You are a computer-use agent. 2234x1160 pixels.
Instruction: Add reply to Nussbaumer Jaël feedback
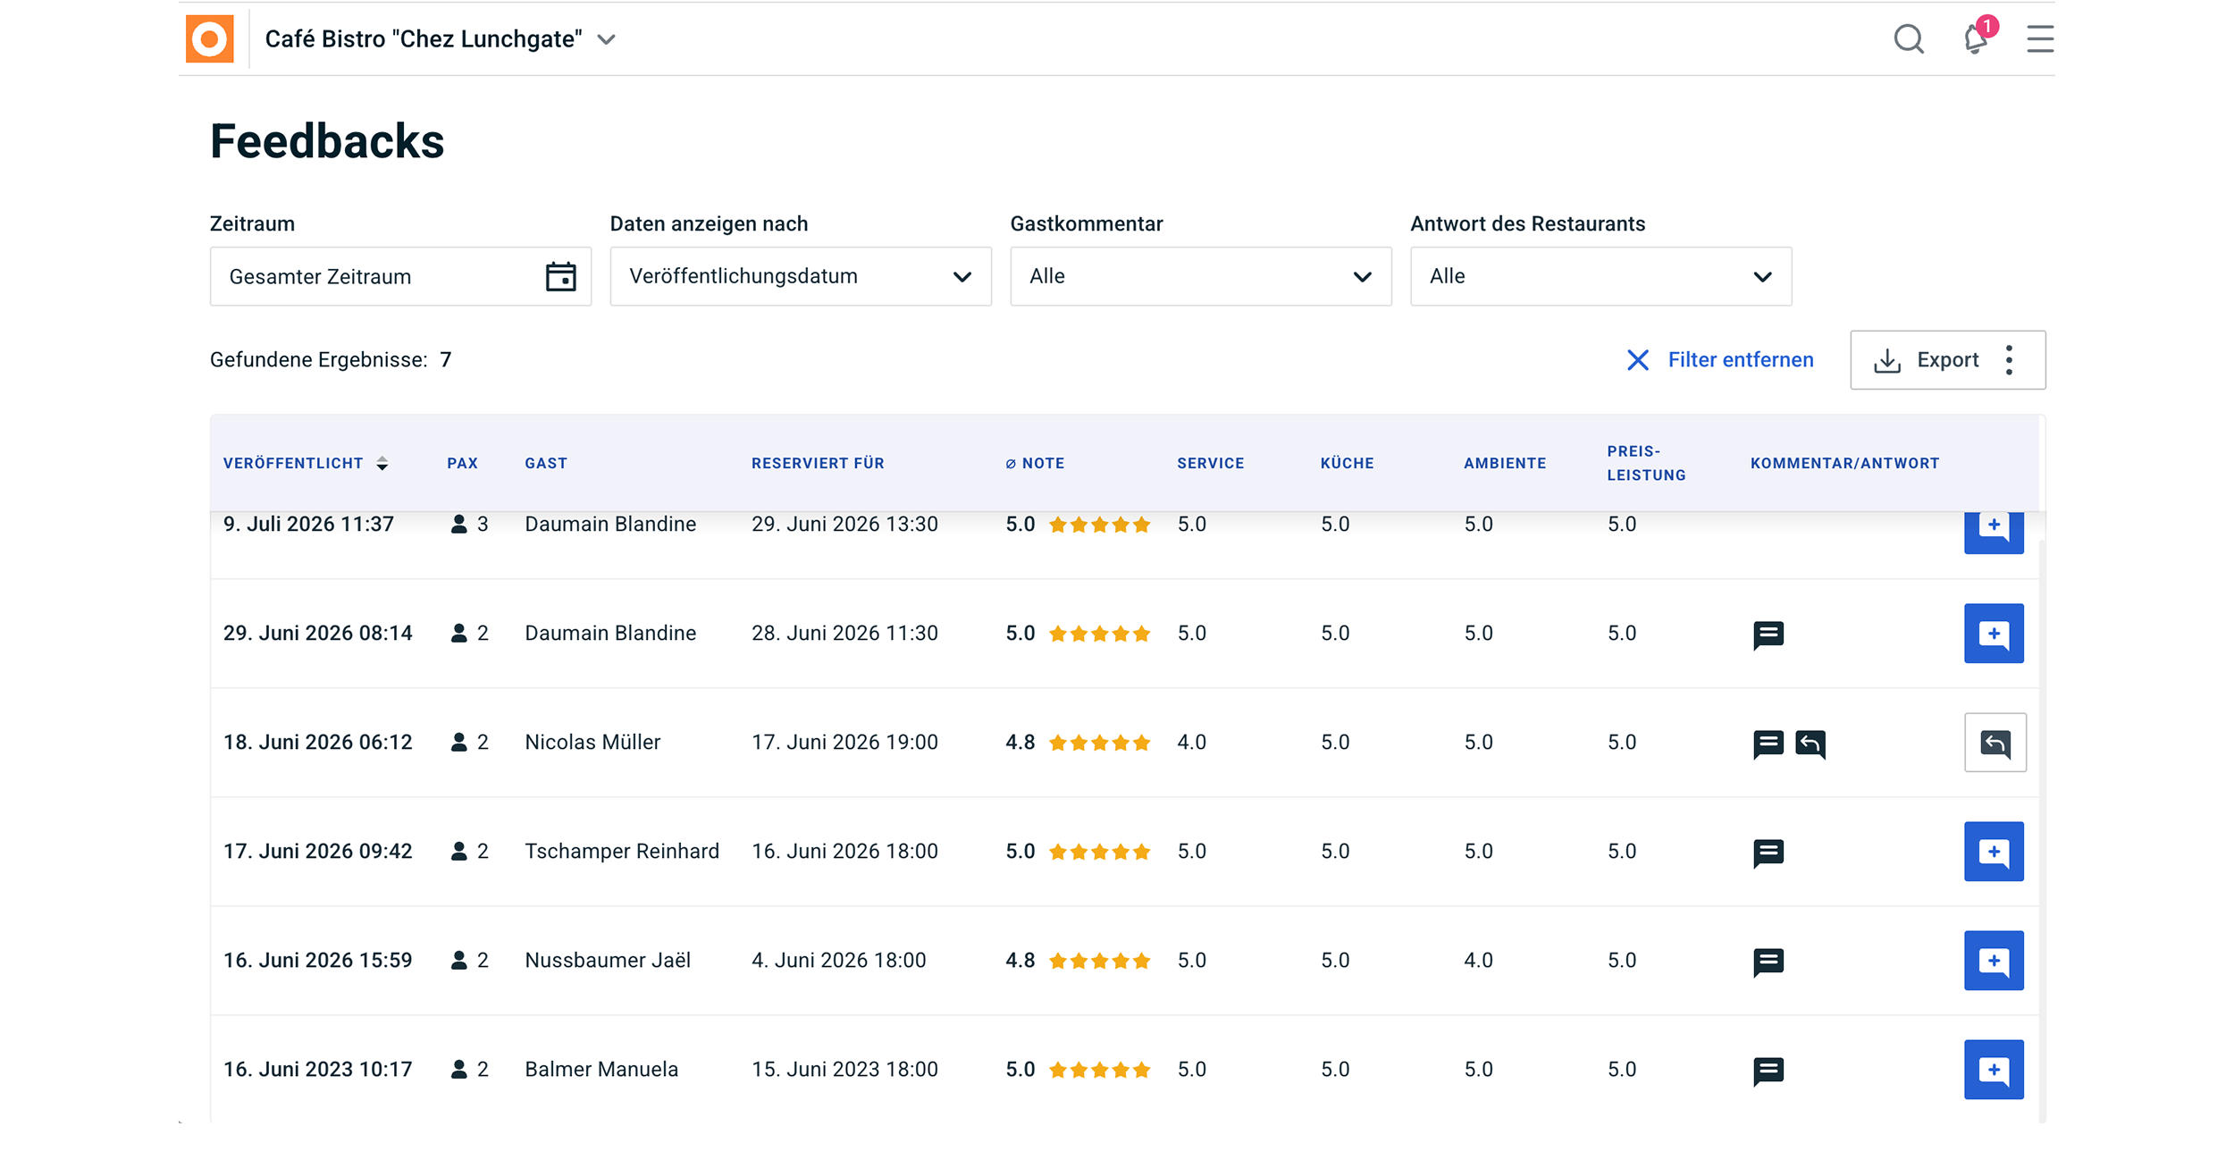coord(1994,961)
